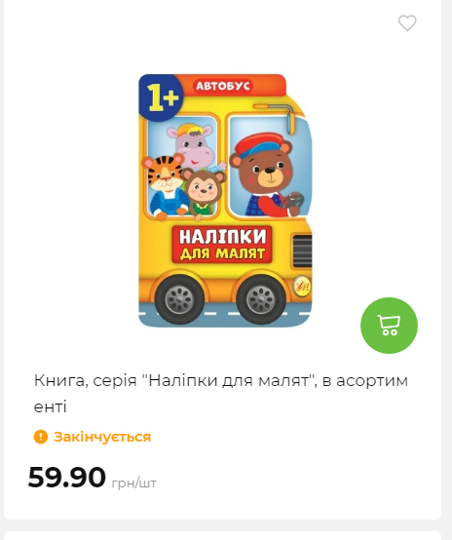Click the publisher logo on the bus cover
This screenshot has height=540, width=452.
[x=303, y=286]
